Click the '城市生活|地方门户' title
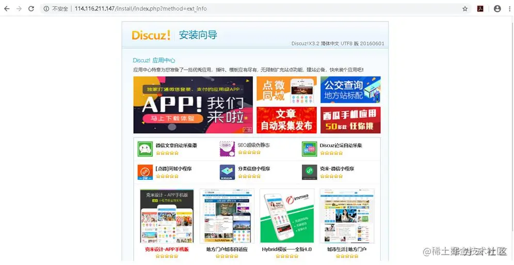 click(x=347, y=250)
